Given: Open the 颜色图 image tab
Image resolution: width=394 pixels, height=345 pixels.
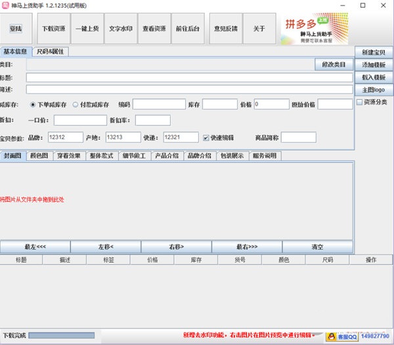Looking at the screenshot, I should [x=39, y=156].
